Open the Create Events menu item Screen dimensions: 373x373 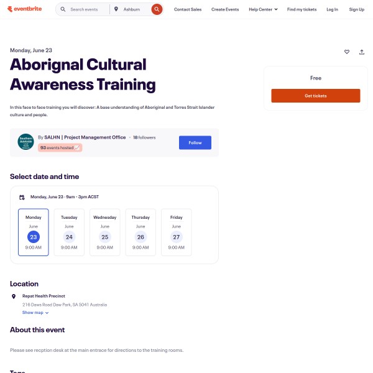coord(226,9)
